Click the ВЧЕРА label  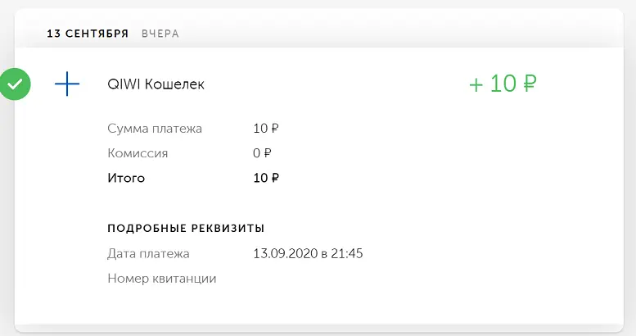160,34
